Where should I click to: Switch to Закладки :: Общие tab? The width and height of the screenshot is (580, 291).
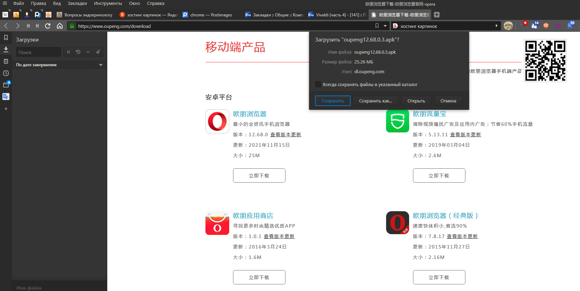tap(274, 15)
